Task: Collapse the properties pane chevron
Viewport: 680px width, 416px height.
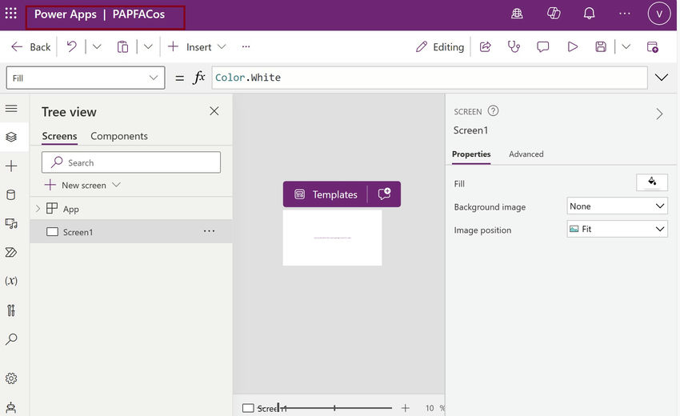Action: coord(660,114)
